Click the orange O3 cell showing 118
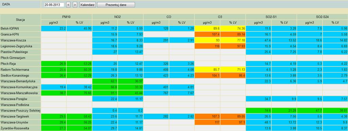Image resolution: width=348 pixels, height=131 pixels. pyautogui.click(x=207, y=46)
